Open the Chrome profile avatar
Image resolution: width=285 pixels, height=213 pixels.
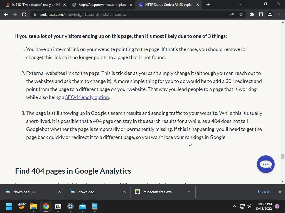click(x=270, y=14)
